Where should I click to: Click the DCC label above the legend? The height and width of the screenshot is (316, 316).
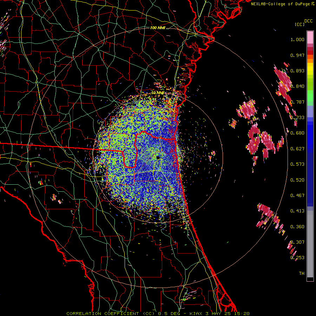coord(308,21)
